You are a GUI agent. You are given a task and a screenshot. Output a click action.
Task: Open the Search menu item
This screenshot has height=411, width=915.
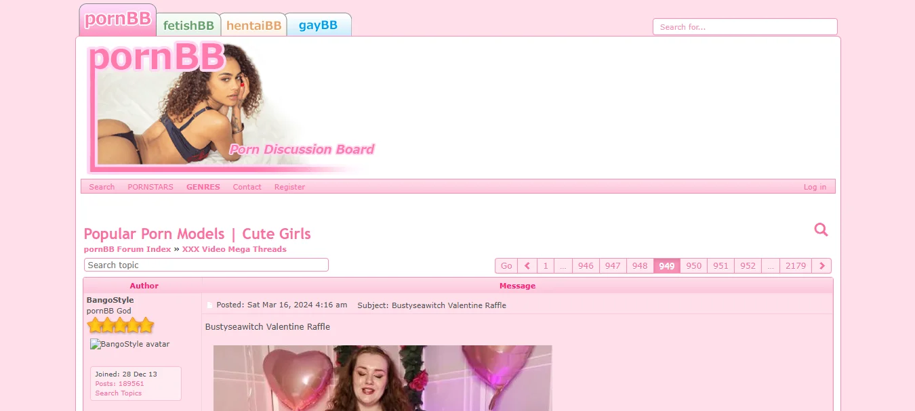102,187
